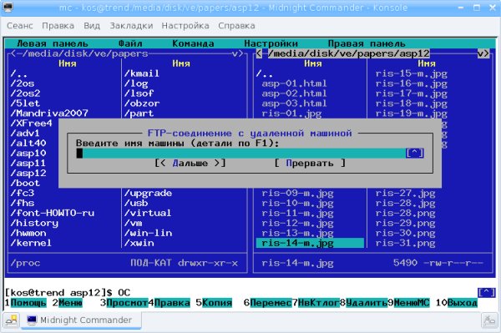Select ris-31.png file
This screenshot has height=333, width=501.
pyautogui.click(x=405, y=243)
